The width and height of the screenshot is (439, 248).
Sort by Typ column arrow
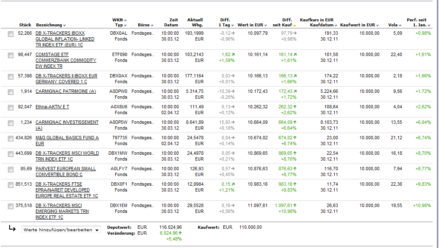coord(125,26)
